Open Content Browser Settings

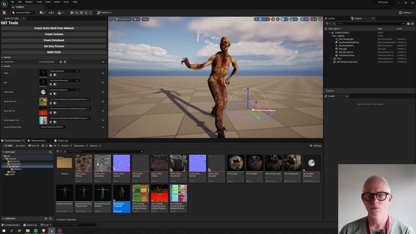(x=315, y=146)
